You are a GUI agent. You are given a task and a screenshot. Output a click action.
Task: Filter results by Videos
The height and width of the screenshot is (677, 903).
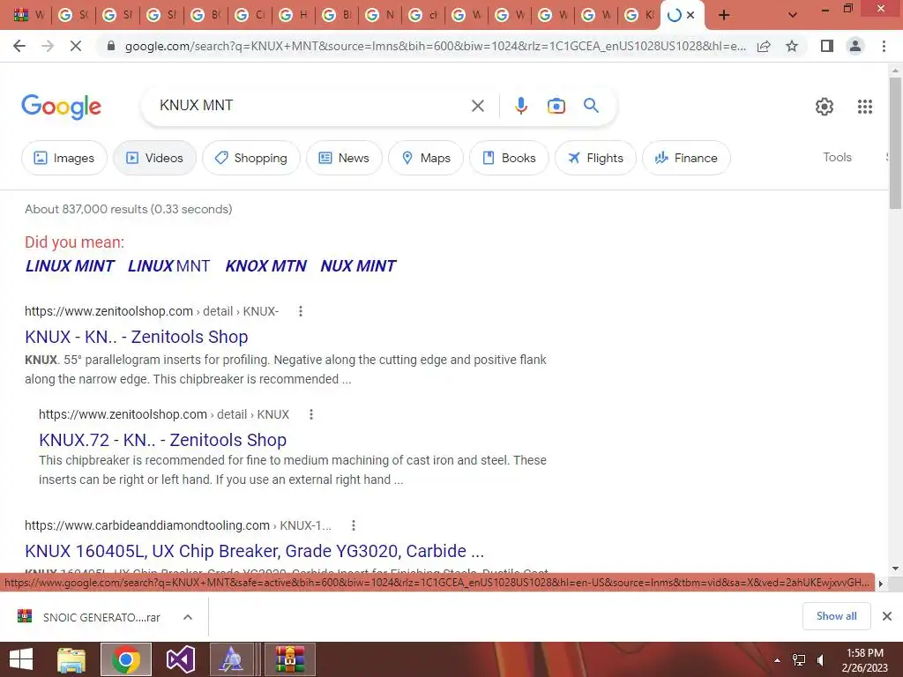pos(154,158)
